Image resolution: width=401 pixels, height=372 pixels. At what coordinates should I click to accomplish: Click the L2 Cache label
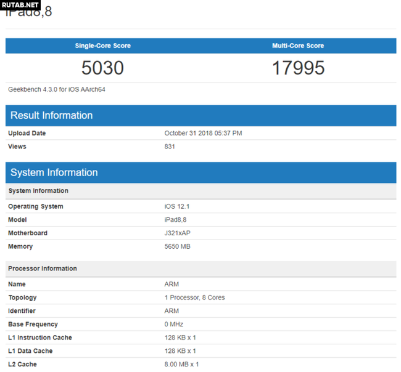pyautogui.click(x=22, y=365)
